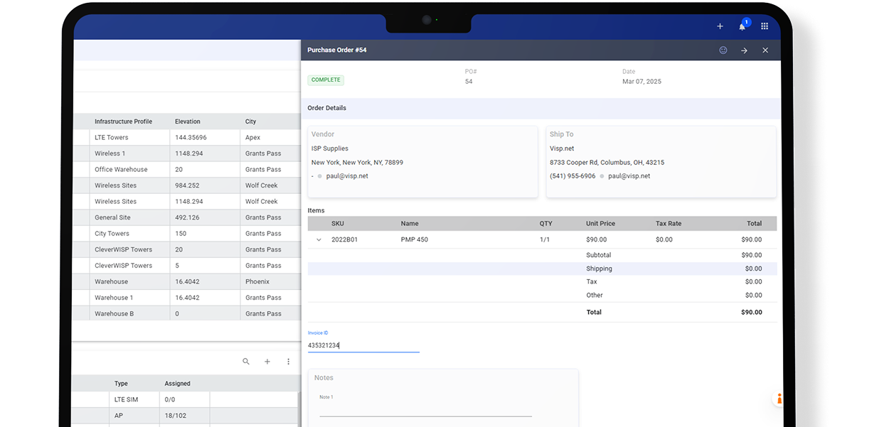Click the Shipping row in totals
889x427 pixels.
point(542,269)
